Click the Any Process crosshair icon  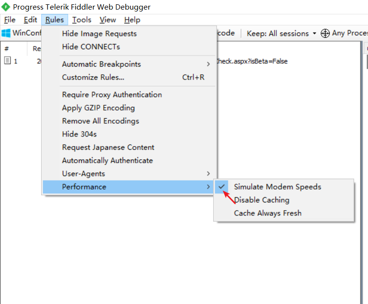click(325, 33)
